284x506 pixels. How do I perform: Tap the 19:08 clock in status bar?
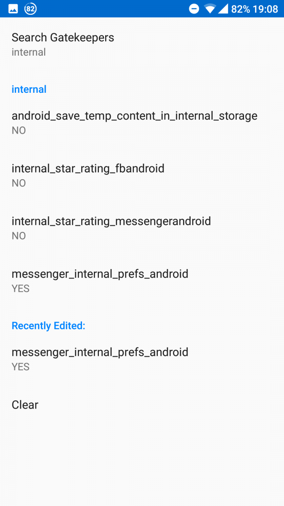click(268, 8)
